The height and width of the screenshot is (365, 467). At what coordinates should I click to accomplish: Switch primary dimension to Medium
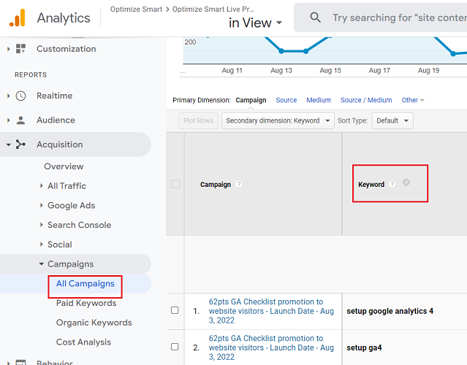click(x=319, y=100)
